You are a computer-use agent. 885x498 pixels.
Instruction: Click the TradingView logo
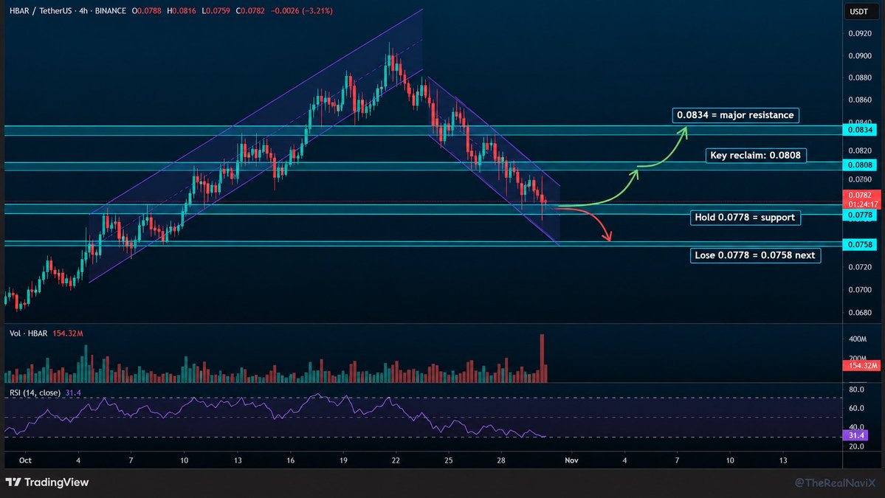pos(47,483)
